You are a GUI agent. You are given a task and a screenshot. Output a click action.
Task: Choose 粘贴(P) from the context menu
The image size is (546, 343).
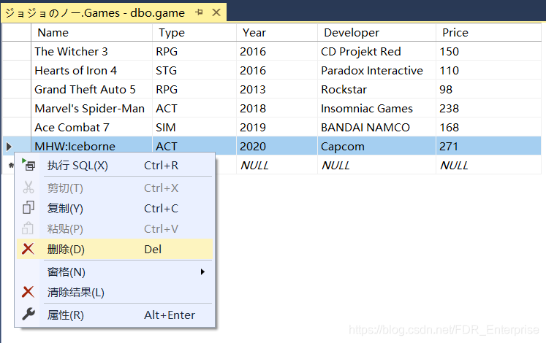click(x=115, y=228)
